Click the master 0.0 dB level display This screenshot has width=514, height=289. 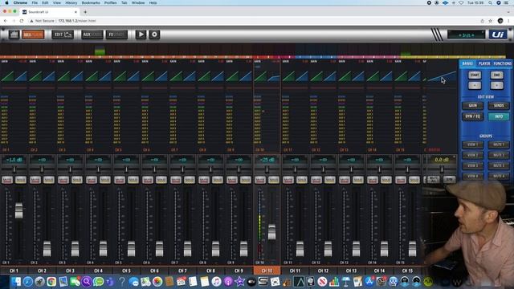pyautogui.click(x=441, y=160)
